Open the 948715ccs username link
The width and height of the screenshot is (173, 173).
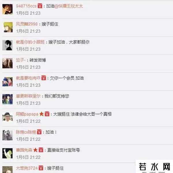26,6
